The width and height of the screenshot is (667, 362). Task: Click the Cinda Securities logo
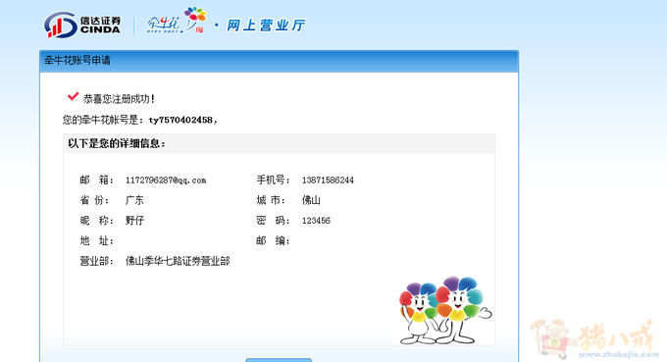pos(82,26)
